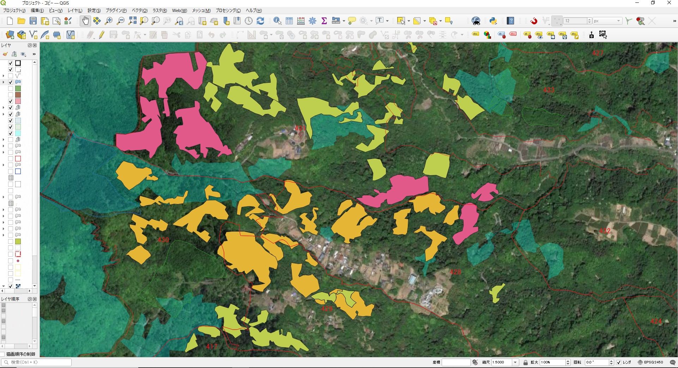The height and width of the screenshot is (368, 678).
Task: Click the Zoom Full extent icon
Action: coord(132,21)
